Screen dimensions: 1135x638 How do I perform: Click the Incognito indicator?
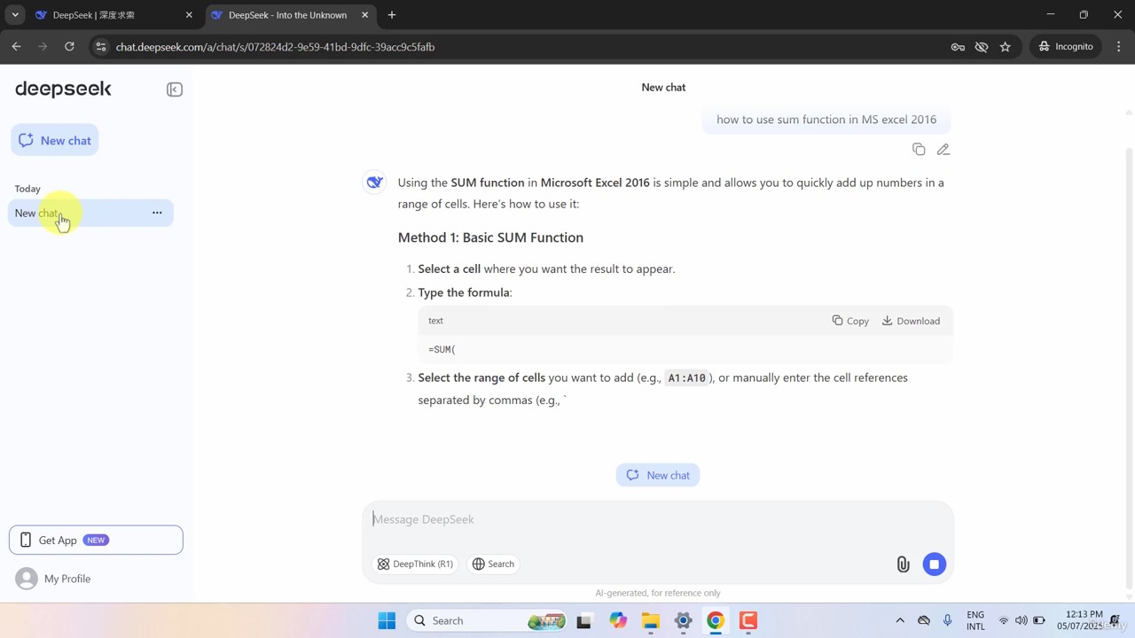(1066, 47)
